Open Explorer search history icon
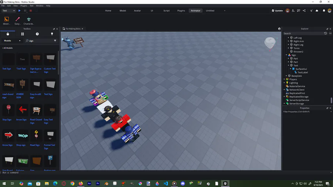Viewport: 333px width, 187px height. [x=325, y=33]
